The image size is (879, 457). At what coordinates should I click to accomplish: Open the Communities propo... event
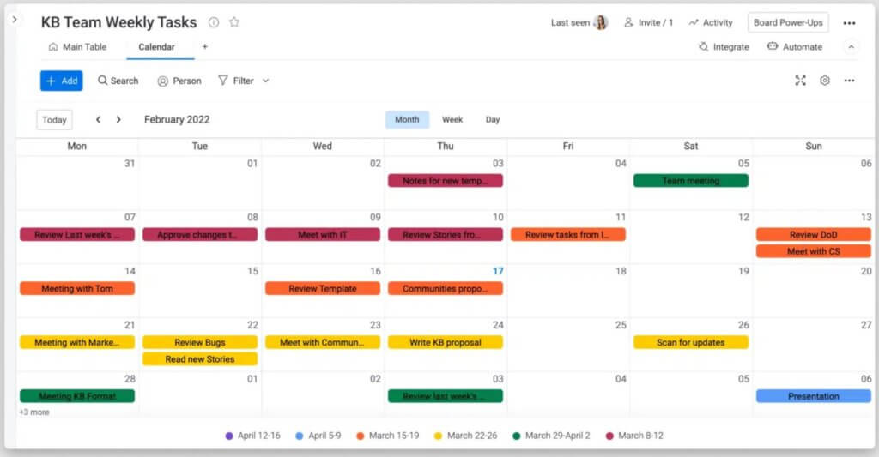tap(446, 288)
